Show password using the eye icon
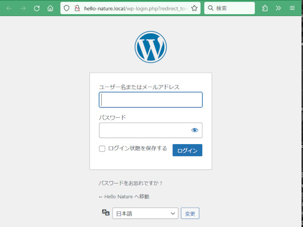The width and height of the screenshot is (303, 227). (195, 130)
